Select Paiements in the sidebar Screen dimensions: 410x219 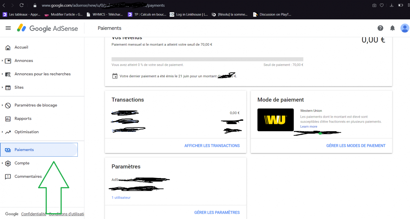[x=39, y=150]
